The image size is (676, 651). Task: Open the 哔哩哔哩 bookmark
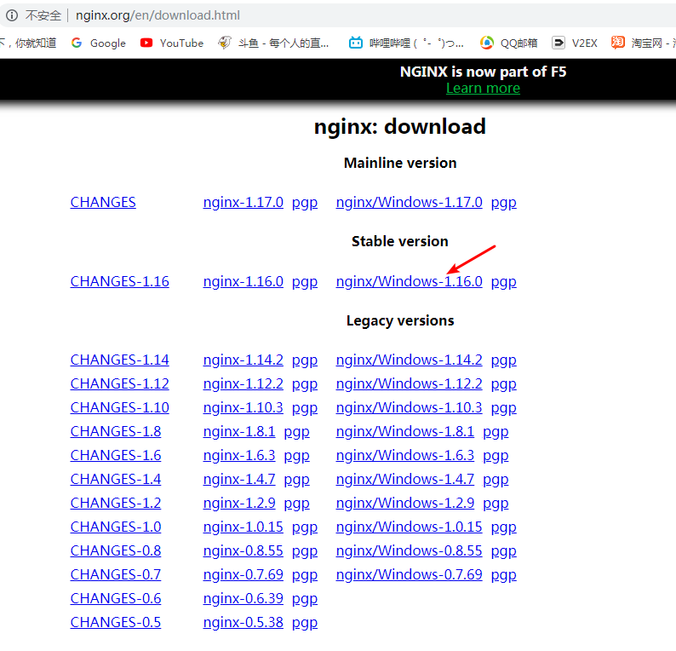pos(406,43)
